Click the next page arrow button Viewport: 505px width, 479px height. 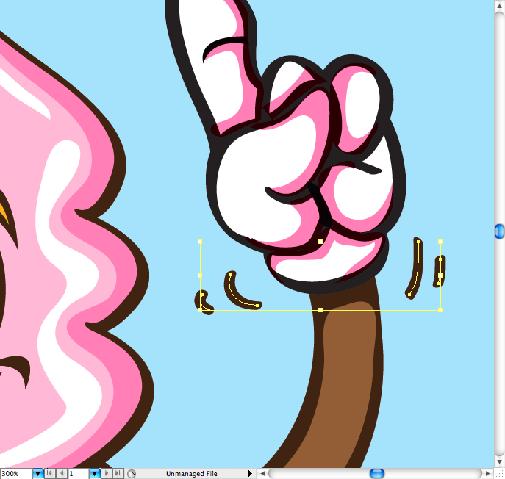pyautogui.click(x=107, y=474)
